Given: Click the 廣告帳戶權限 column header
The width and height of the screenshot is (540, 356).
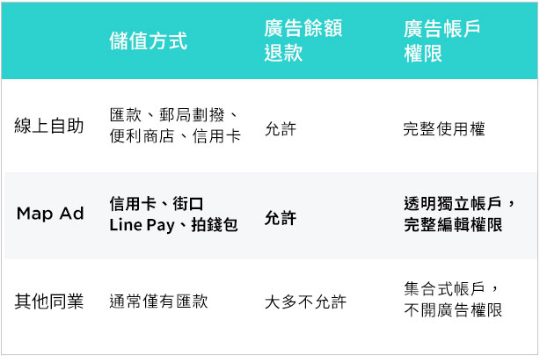Looking at the screenshot, I should click(x=441, y=41).
